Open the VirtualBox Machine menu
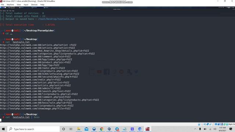Screen dimensions: 235x132 10,5
